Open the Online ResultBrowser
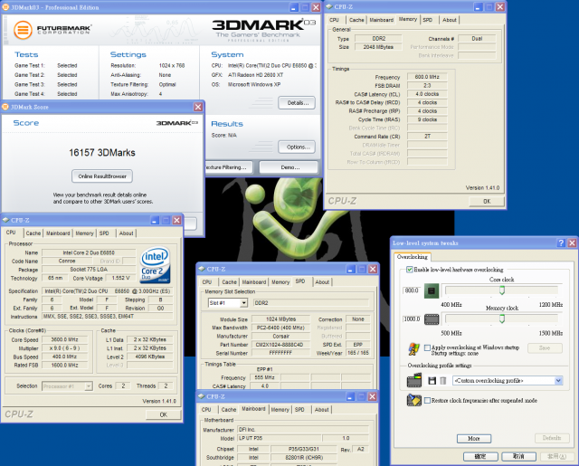579x466 pixels. point(102,176)
